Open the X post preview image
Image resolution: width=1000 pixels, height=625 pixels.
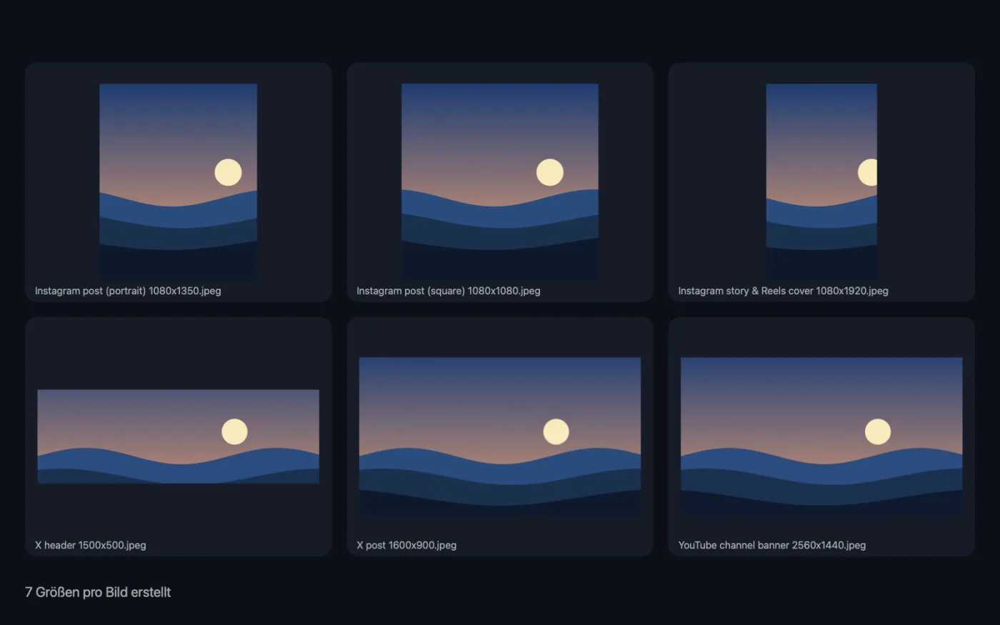point(500,436)
